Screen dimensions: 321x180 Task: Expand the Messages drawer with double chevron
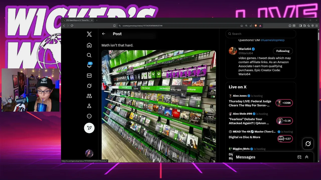[x=307, y=157]
